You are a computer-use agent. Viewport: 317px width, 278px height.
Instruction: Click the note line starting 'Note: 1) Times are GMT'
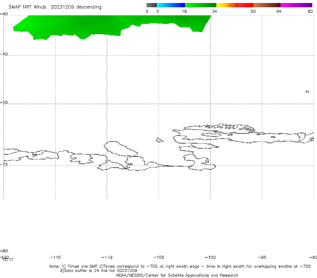(x=180, y=266)
